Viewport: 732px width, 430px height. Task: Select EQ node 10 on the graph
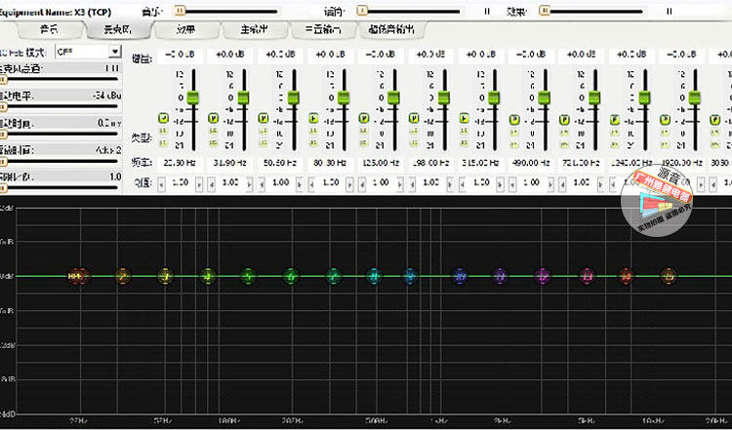click(x=460, y=276)
